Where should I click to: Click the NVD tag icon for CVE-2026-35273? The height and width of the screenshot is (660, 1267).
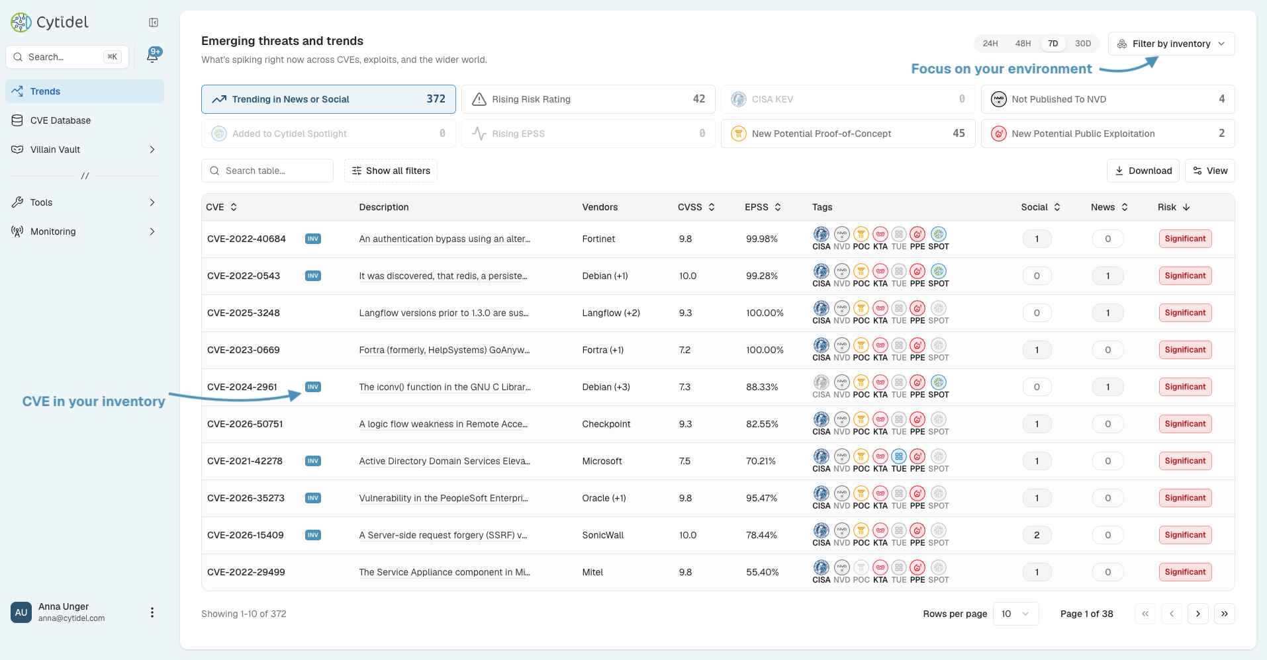[x=841, y=493]
